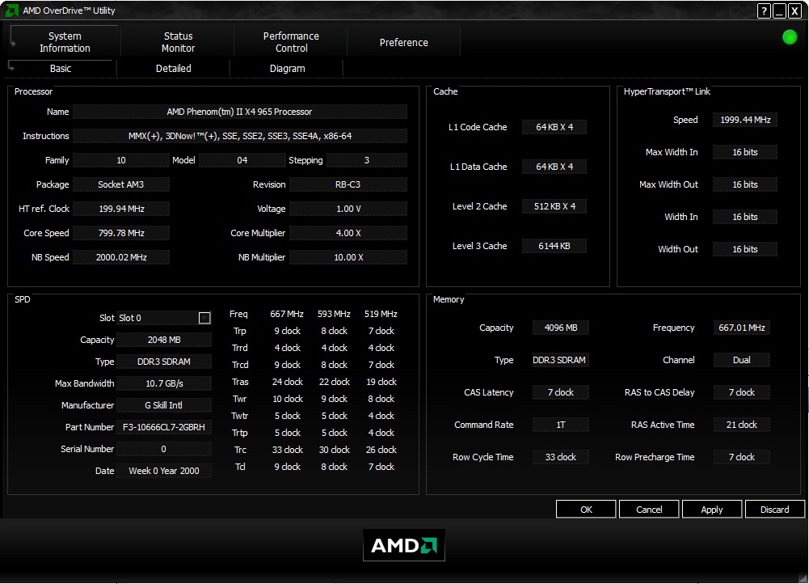The width and height of the screenshot is (809, 584).
Task: Minimize the AMD OverDrive window
Action: pos(779,11)
